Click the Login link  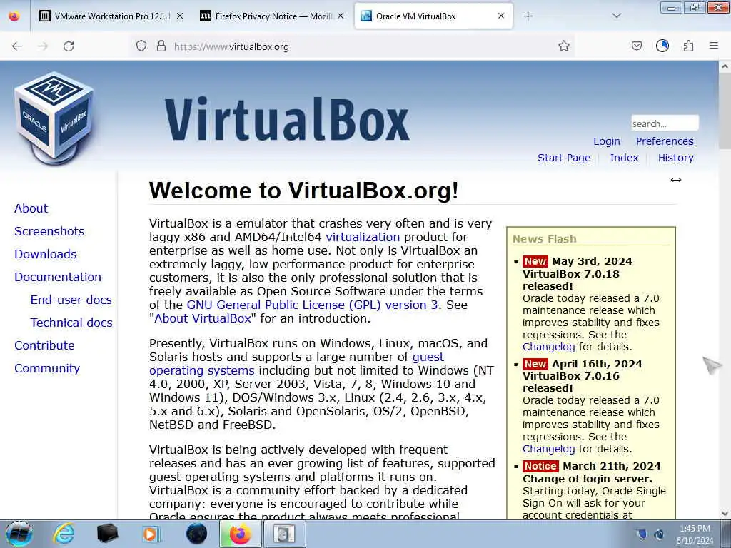coord(607,141)
